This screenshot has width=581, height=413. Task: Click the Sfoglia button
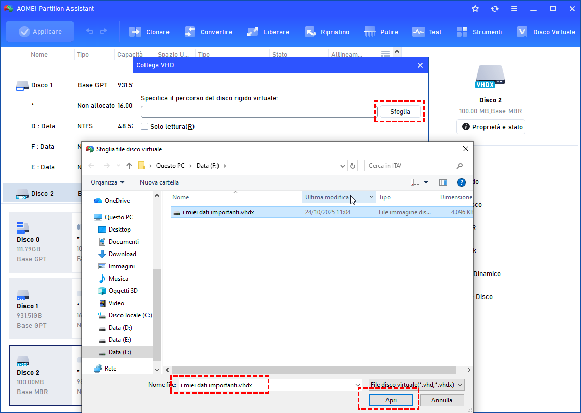tap(400, 111)
